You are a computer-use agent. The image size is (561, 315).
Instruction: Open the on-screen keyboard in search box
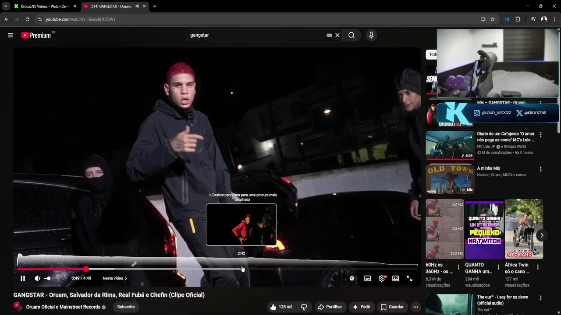tap(329, 35)
